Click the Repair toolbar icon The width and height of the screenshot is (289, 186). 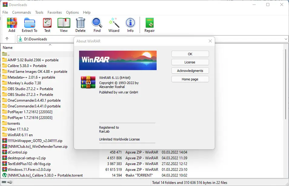(x=149, y=23)
